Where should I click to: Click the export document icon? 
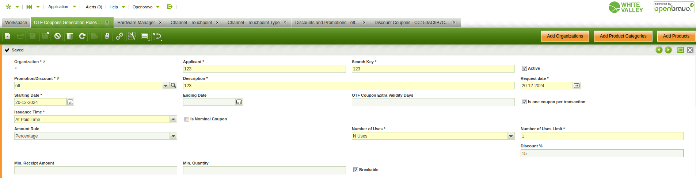click(x=95, y=36)
